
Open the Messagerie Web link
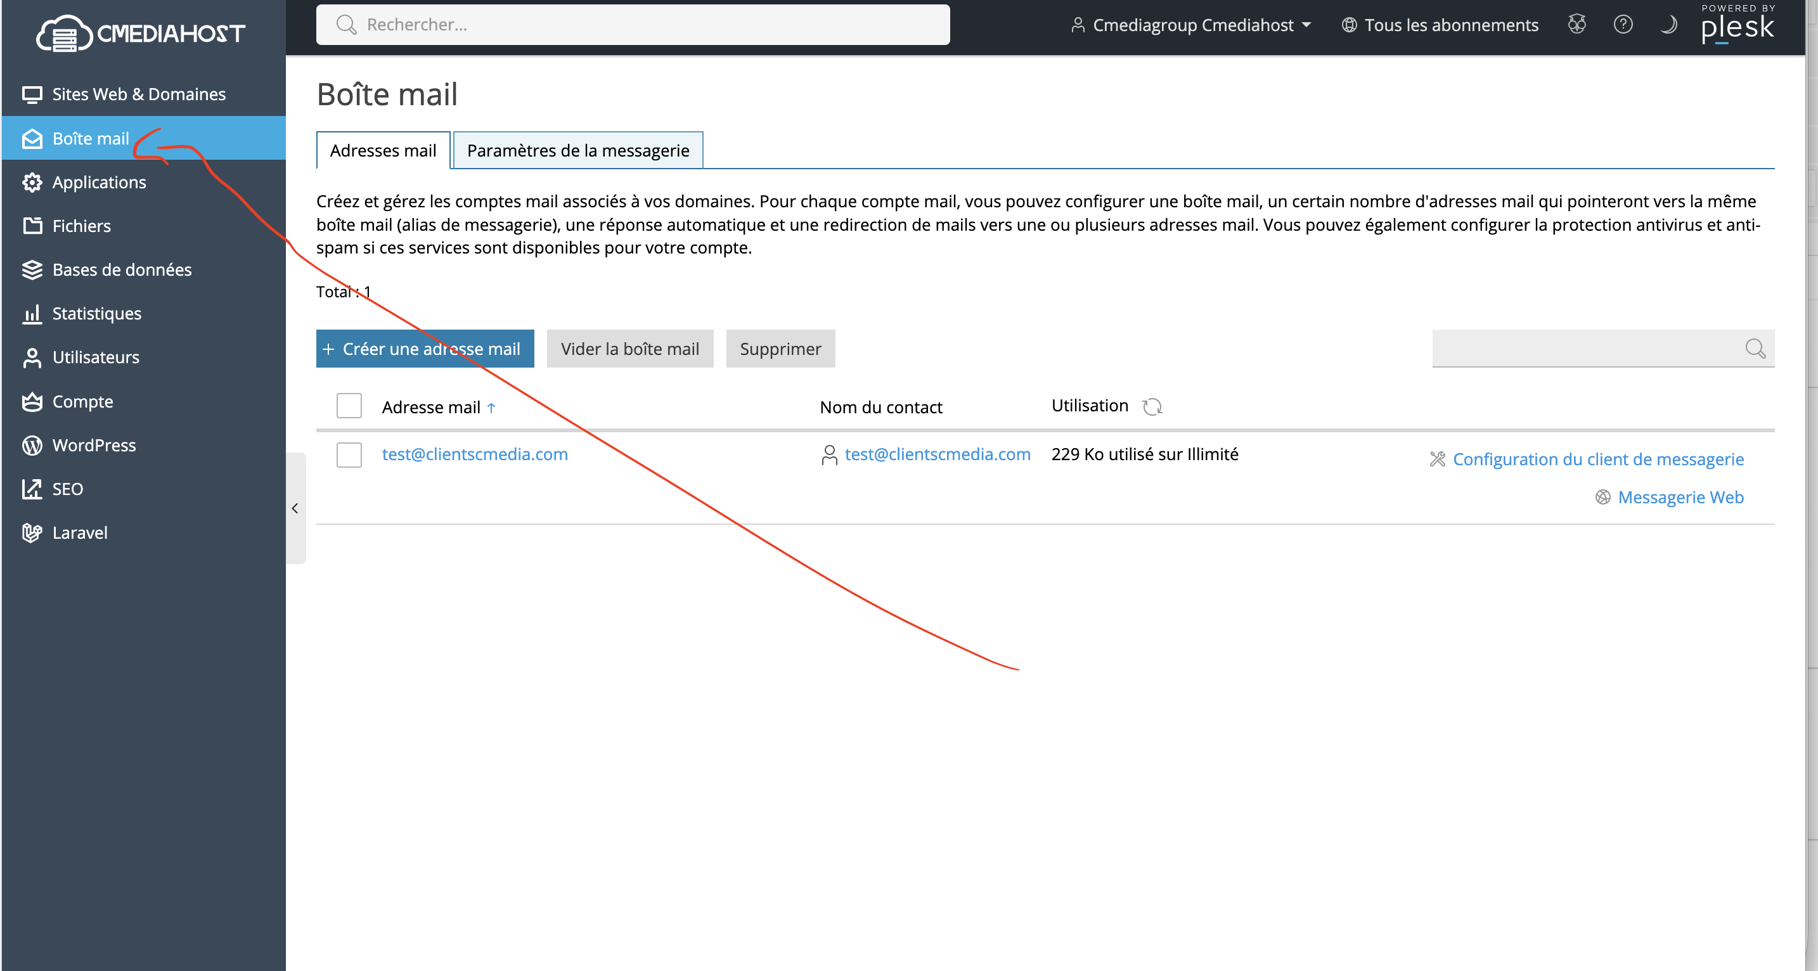coord(1680,498)
